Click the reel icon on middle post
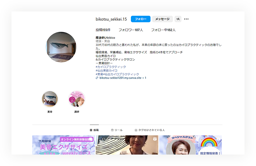 (x=155, y=139)
